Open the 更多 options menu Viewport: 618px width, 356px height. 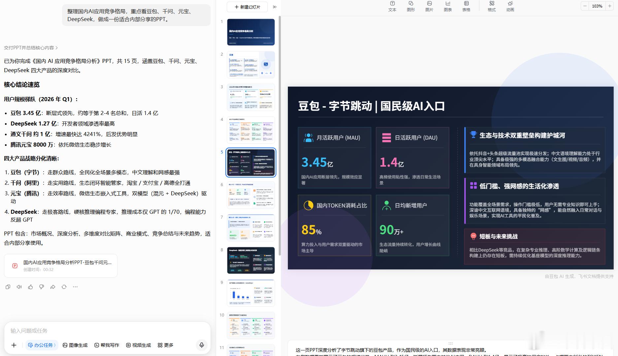pos(165,345)
